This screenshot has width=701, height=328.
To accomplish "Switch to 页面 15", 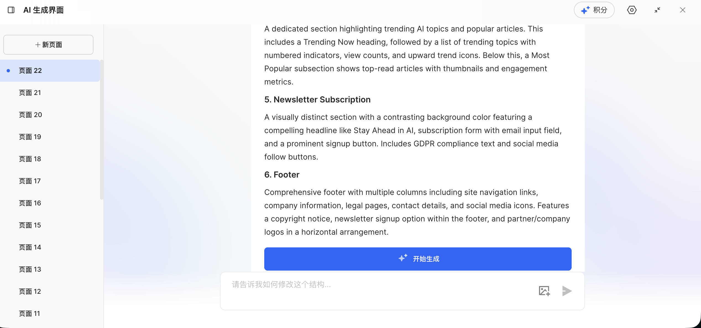I will (x=50, y=225).
